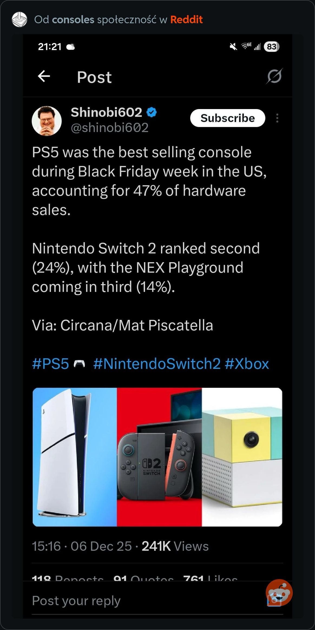Tap the muted sound status icon
The width and height of the screenshot is (315, 630).
pos(233,47)
